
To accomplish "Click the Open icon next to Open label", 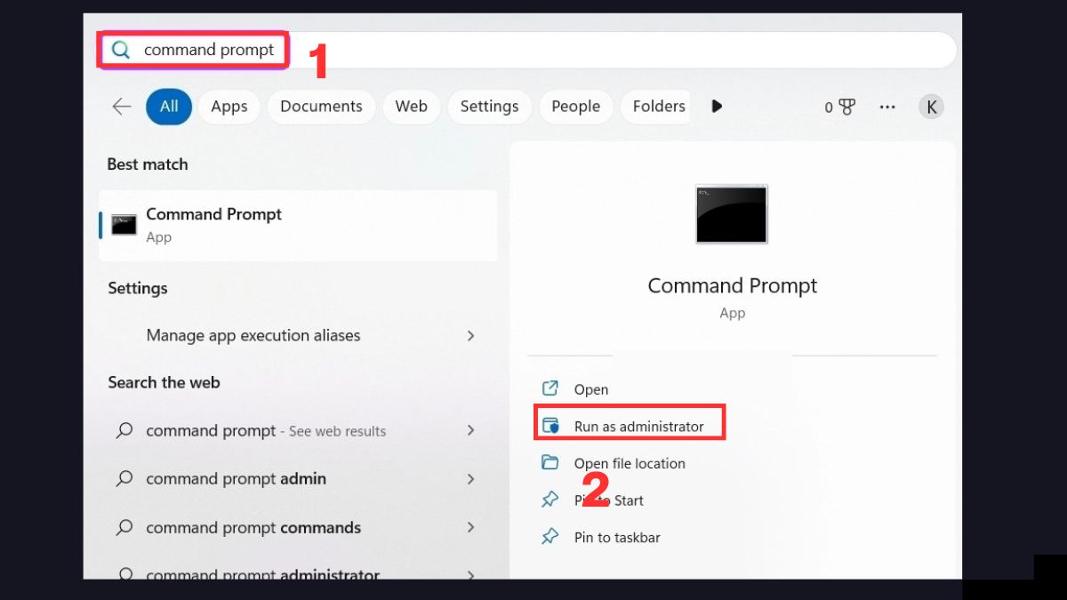I will click(x=552, y=388).
